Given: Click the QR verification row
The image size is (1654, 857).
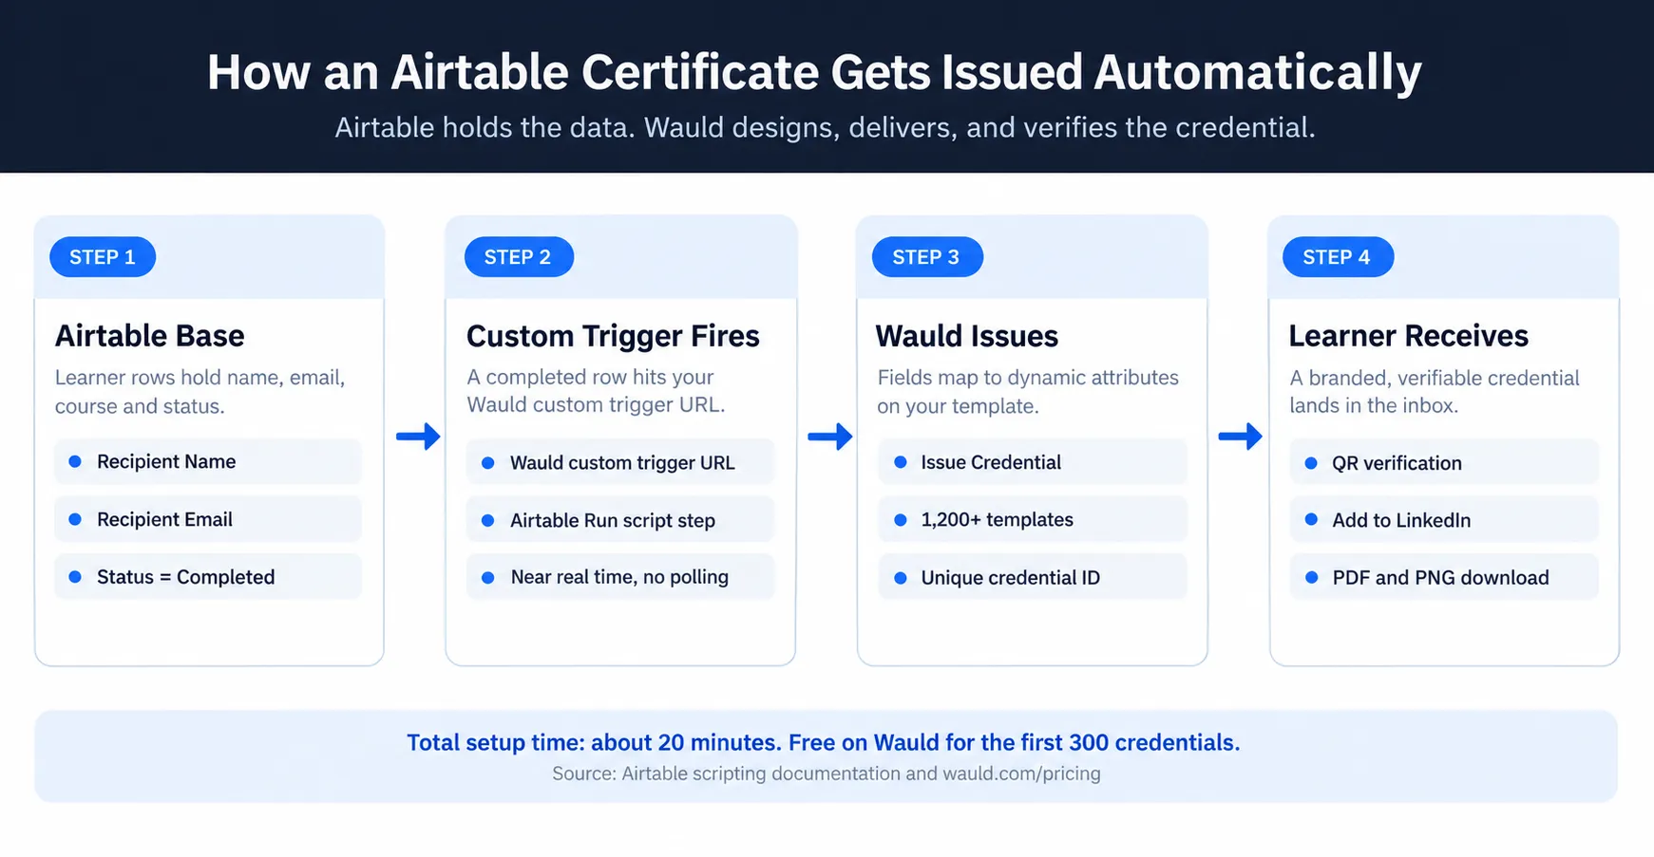Looking at the screenshot, I should 1444,462.
